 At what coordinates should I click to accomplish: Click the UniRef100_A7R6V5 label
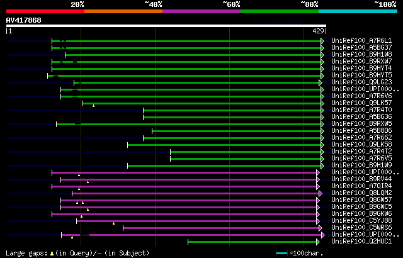361,159
